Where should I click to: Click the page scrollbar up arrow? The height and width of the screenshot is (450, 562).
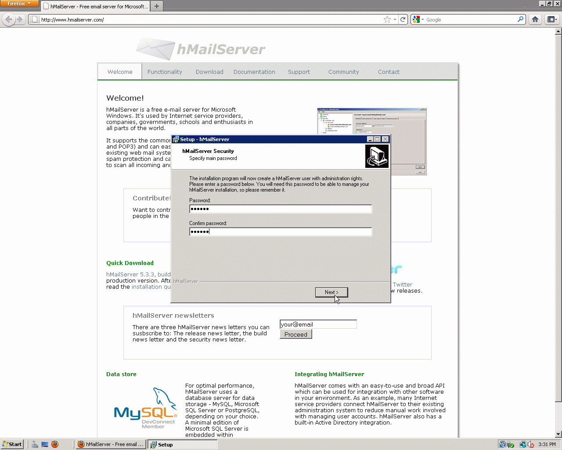[x=558, y=31]
